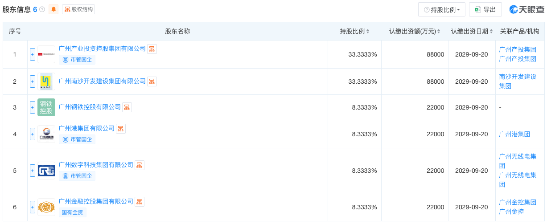Click equity structure icon beside 广州数字科技集团
This screenshot has width=547, height=224.
point(140,165)
